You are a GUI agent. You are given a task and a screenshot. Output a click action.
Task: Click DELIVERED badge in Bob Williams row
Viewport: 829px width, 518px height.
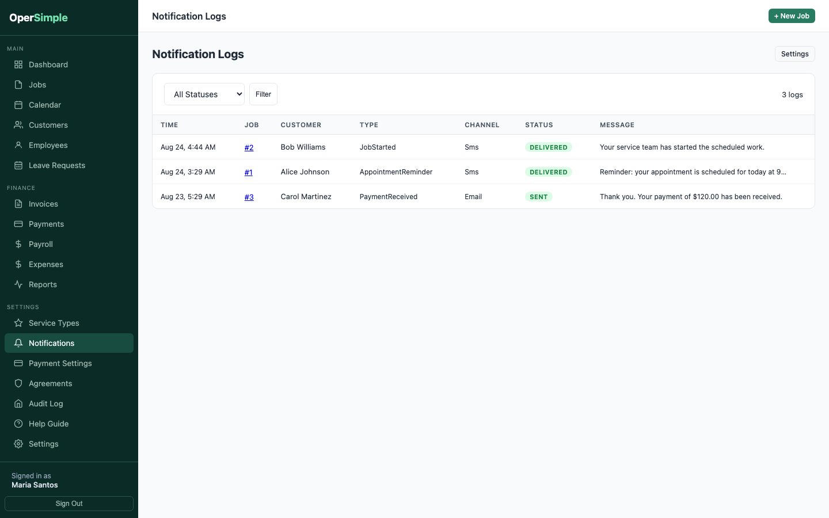tap(548, 147)
